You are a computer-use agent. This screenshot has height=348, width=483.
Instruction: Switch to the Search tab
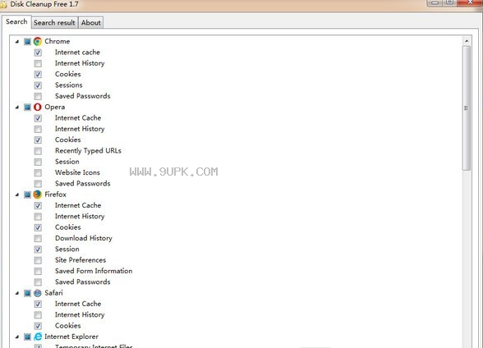point(16,22)
